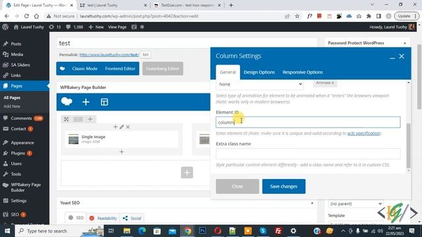Select the Yoast Readability tab
Image resolution: width=422 pixels, height=237 pixels.
tap(104, 218)
